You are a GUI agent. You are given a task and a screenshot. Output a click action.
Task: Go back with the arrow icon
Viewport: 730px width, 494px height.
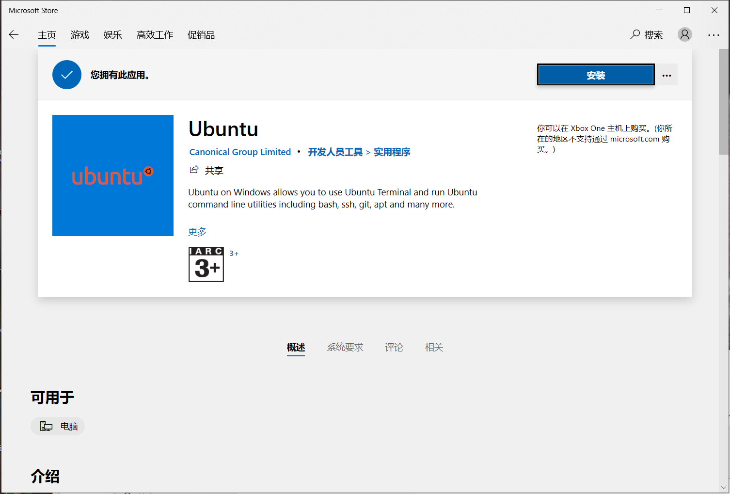[x=14, y=34]
